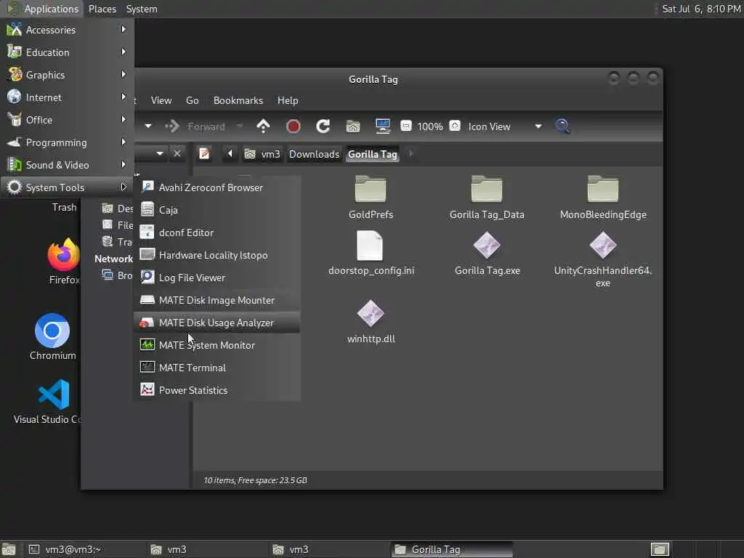
Task: Launch MATE Disk Usage Analyzer
Action: click(x=217, y=323)
